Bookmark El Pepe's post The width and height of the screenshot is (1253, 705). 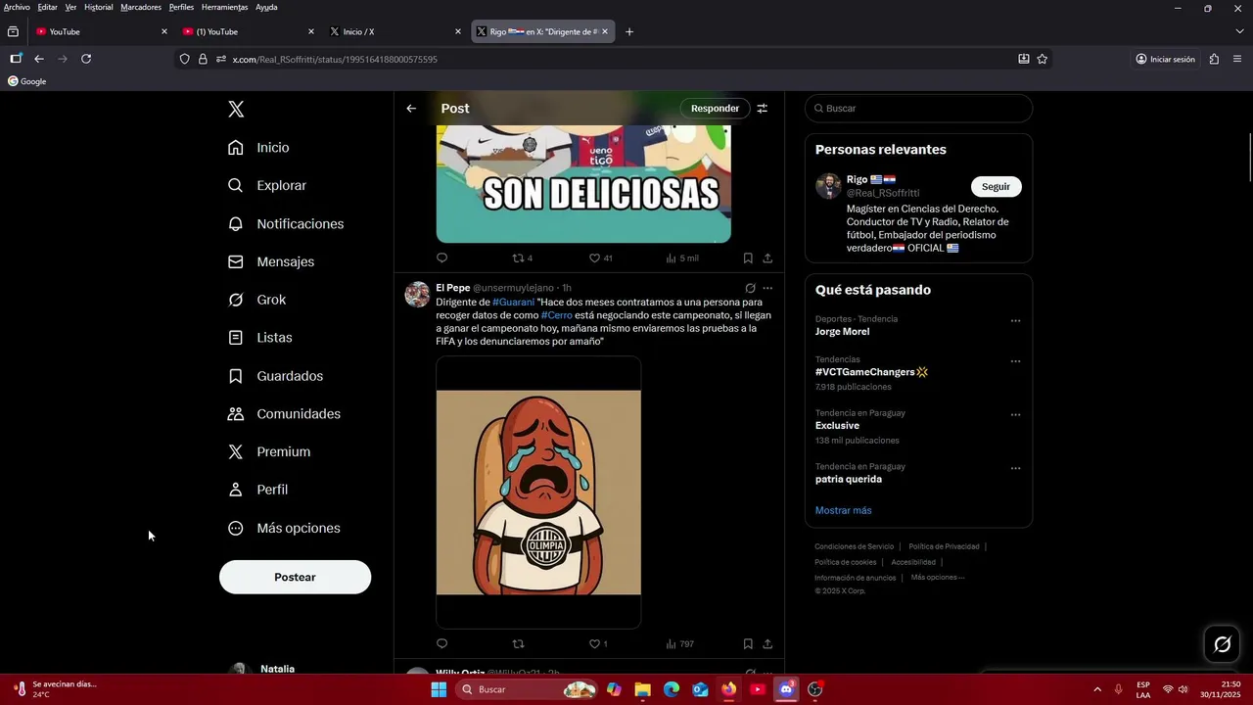(x=748, y=644)
